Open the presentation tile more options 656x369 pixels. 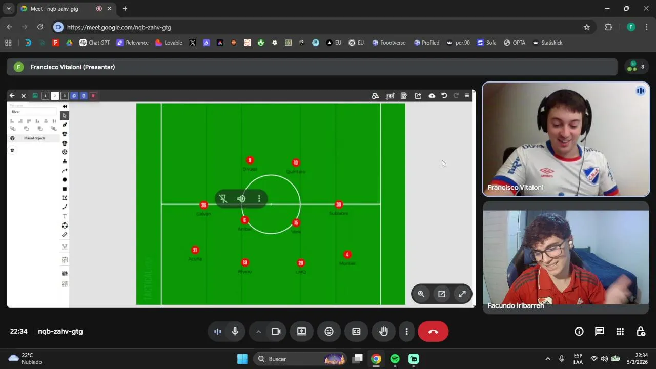click(259, 199)
